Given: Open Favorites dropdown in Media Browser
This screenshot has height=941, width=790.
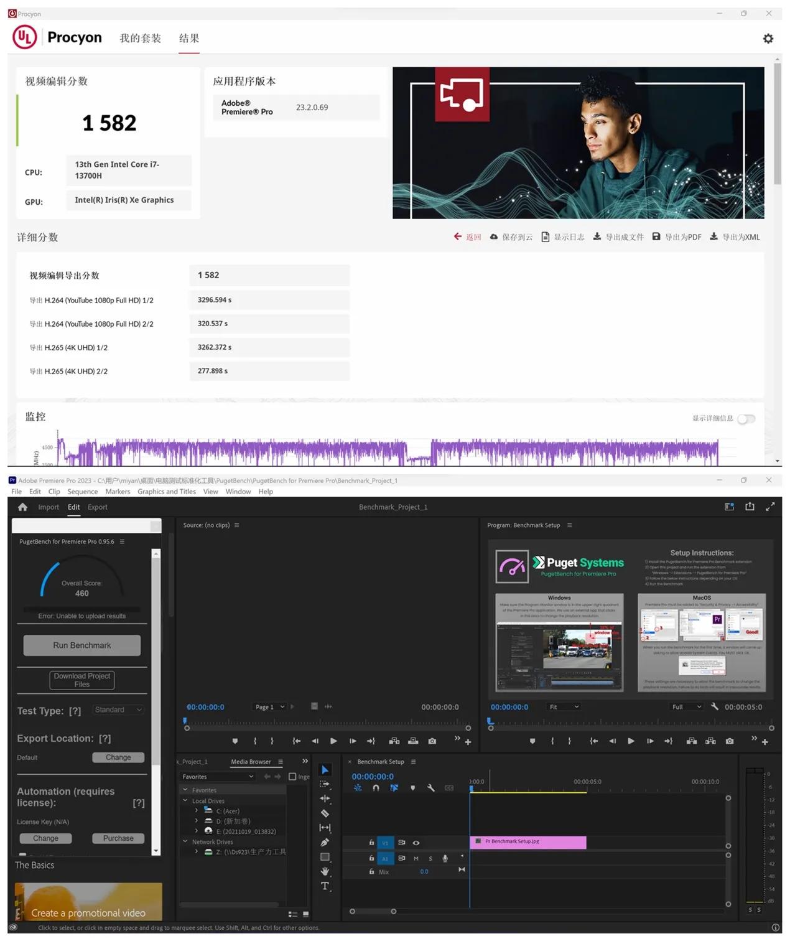Looking at the screenshot, I should (218, 777).
